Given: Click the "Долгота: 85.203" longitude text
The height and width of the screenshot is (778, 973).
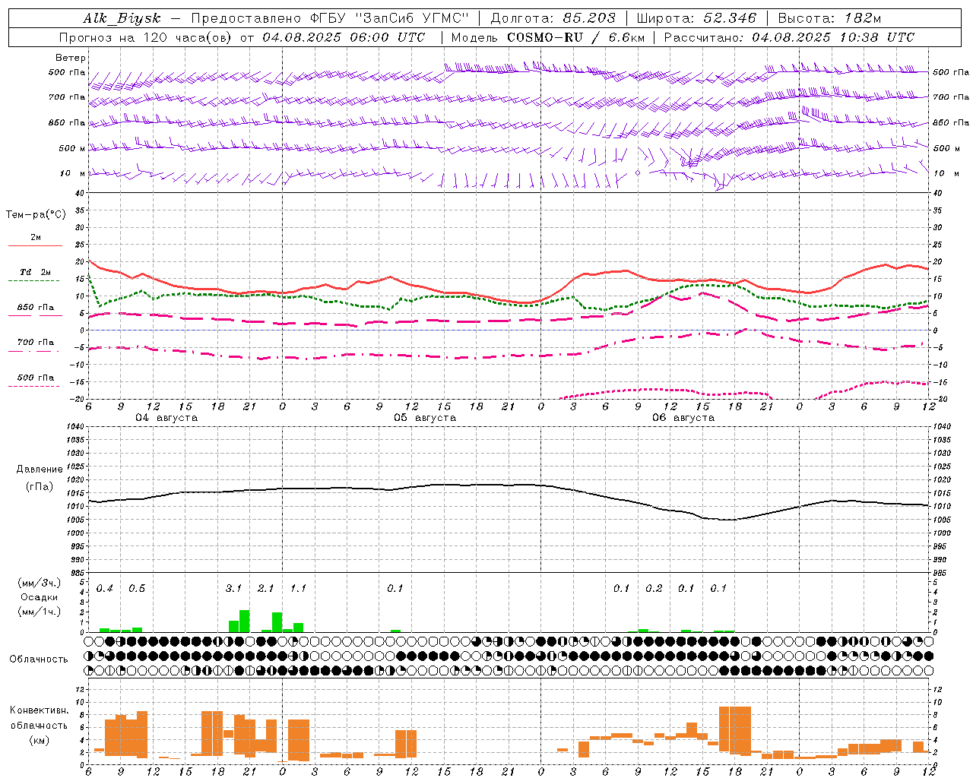Looking at the screenshot, I should (x=553, y=18).
